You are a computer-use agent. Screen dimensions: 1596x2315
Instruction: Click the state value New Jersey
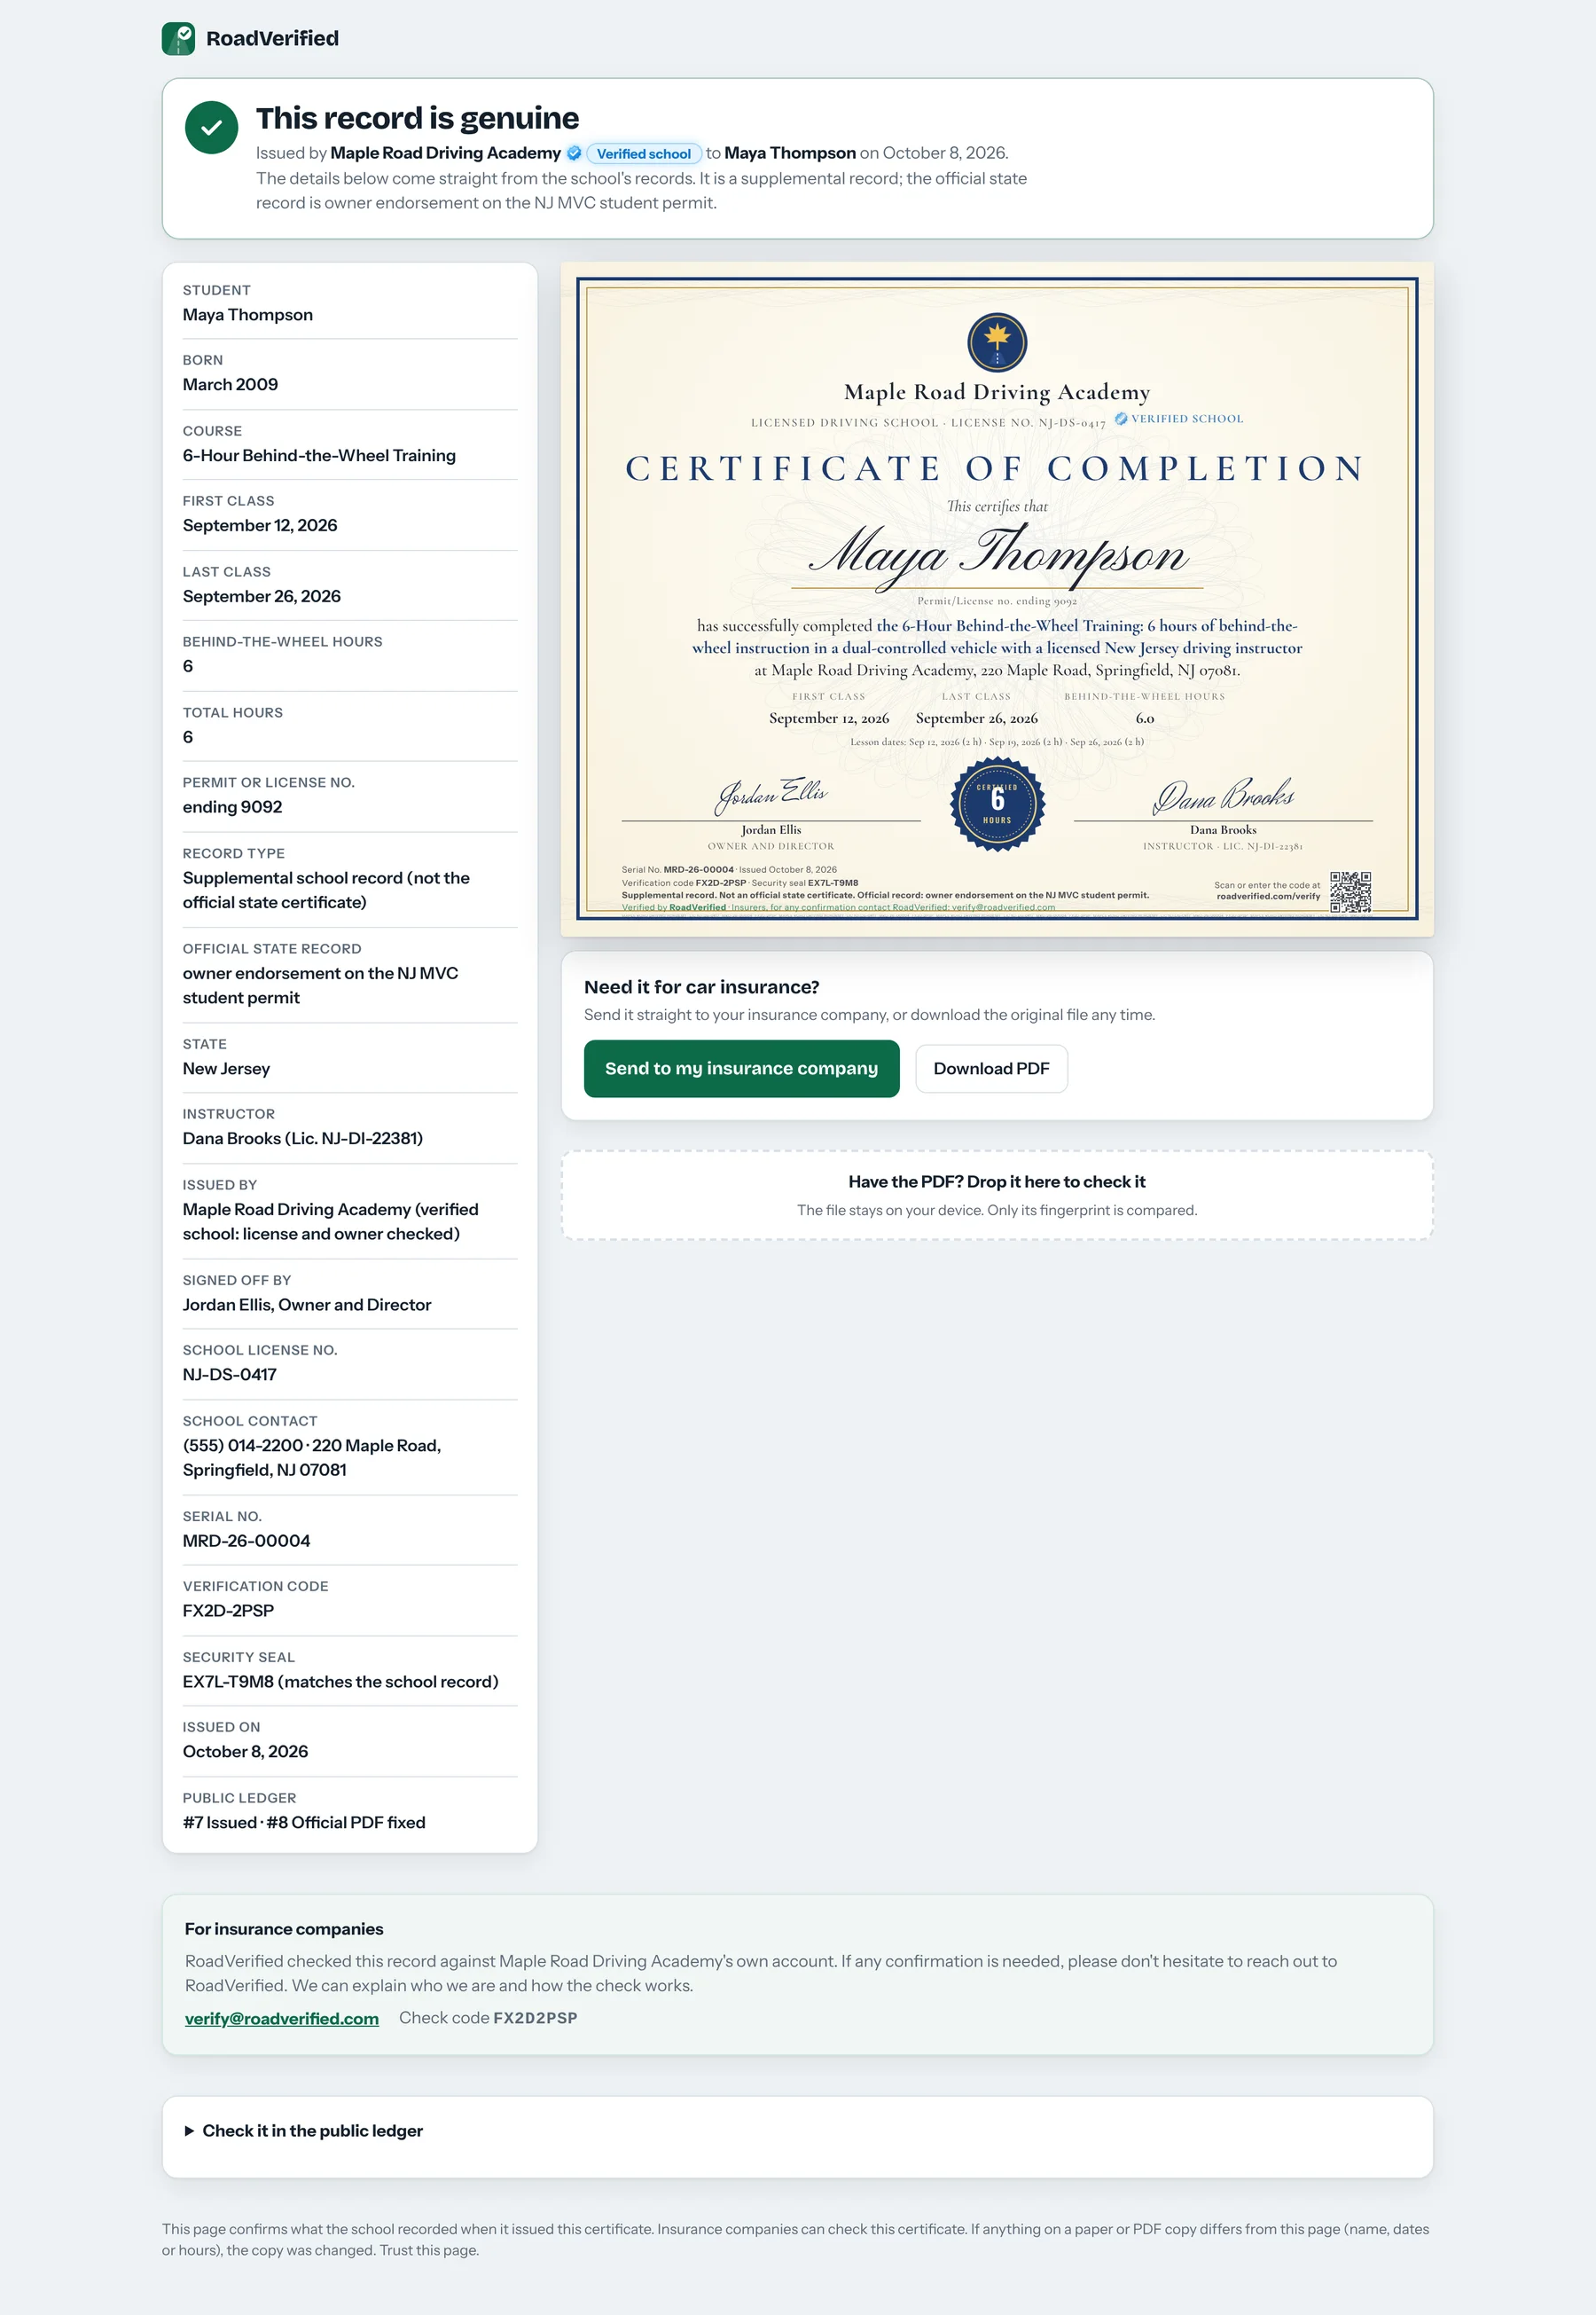click(227, 1069)
